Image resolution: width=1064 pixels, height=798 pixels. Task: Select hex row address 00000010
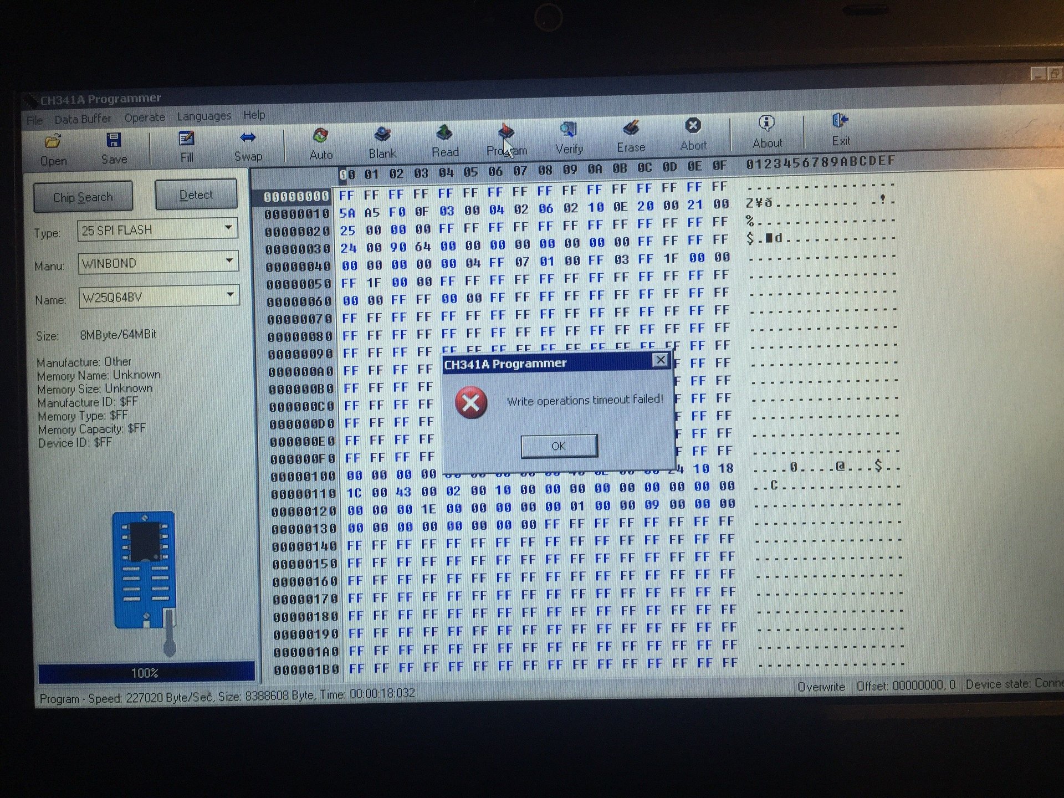coord(296,214)
